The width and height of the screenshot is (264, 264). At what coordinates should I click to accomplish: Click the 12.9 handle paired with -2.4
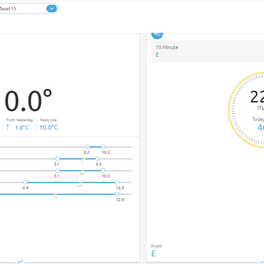pos(117,182)
